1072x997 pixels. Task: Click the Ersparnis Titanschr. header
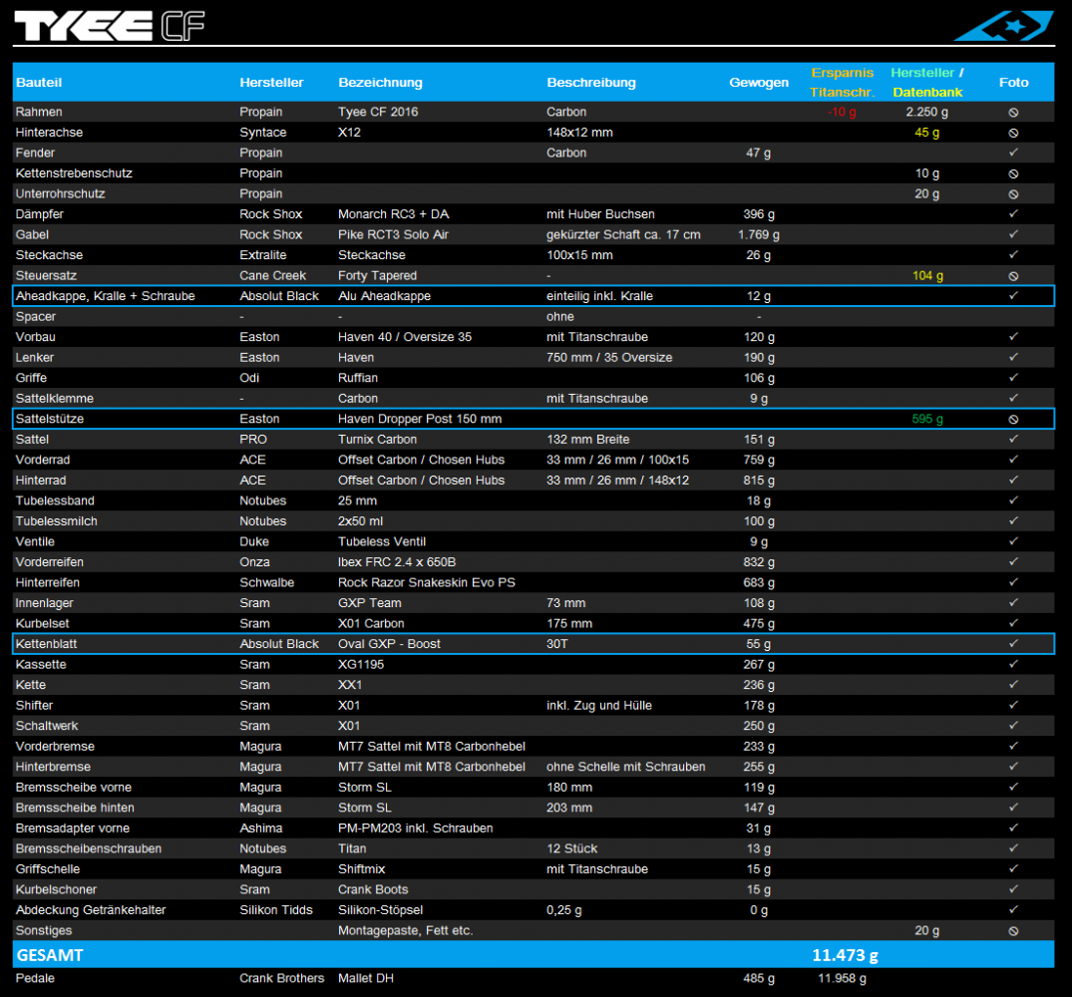[x=842, y=83]
